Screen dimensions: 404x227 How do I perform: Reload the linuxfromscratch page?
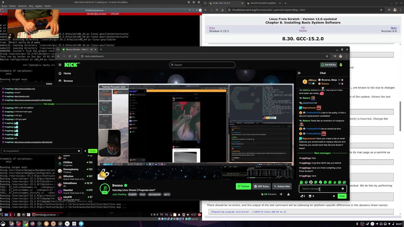pos(217,10)
